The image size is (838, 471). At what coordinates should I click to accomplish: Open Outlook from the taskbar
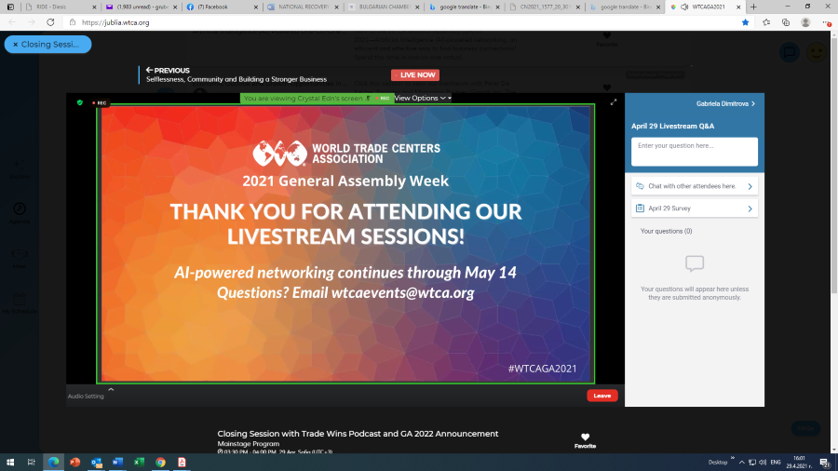click(x=97, y=462)
